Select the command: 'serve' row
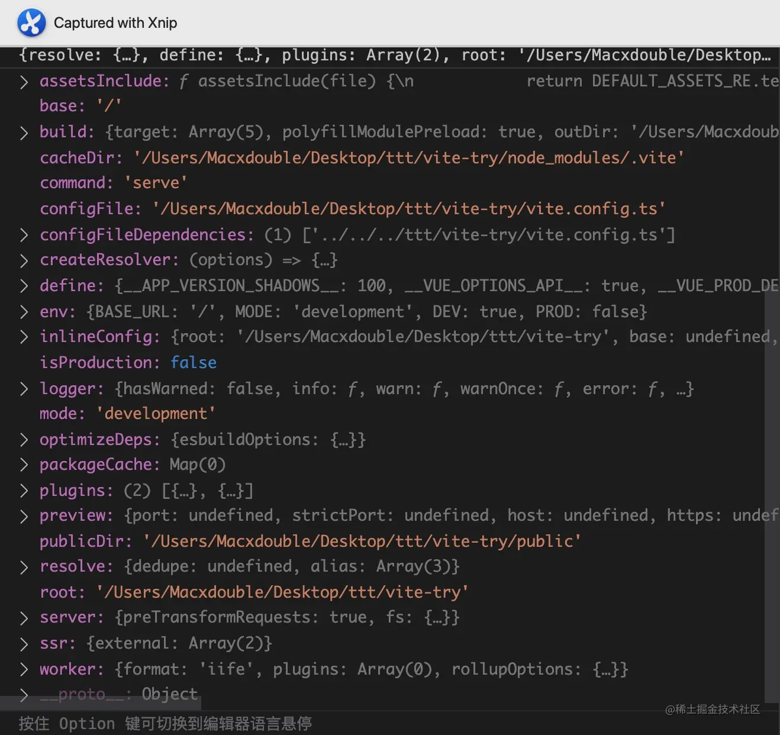780x735 pixels. point(114,183)
